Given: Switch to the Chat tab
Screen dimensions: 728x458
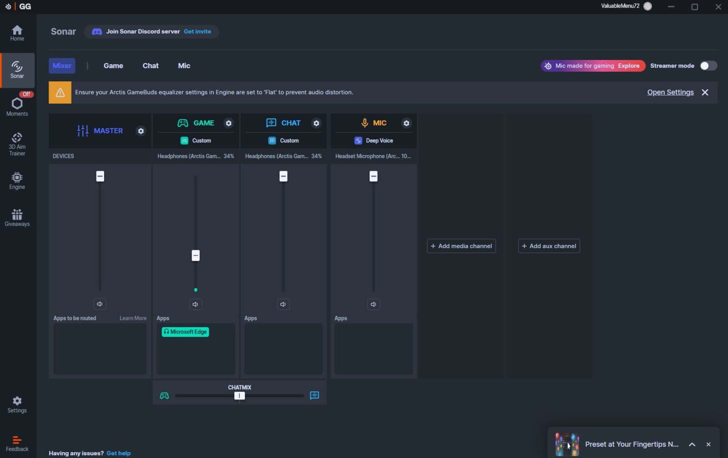Looking at the screenshot, I should tap(150, 66).
